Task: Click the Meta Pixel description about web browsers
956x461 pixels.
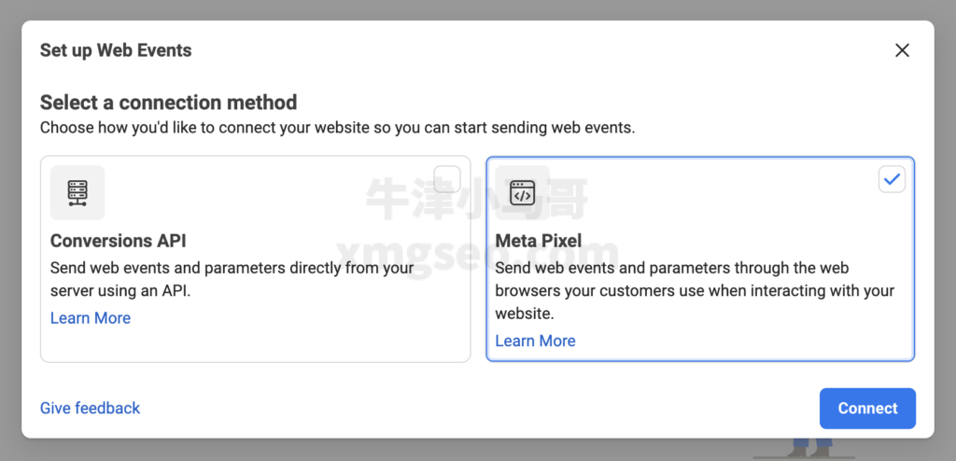Action: pyautogui.click(x=695, y=291)
